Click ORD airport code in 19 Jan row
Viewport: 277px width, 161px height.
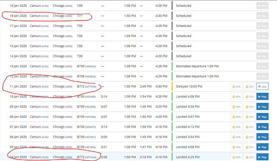coord(69,6)
